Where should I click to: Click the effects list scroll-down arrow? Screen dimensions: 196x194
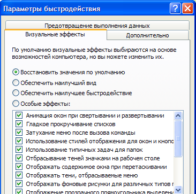click(x=178, y=189)
